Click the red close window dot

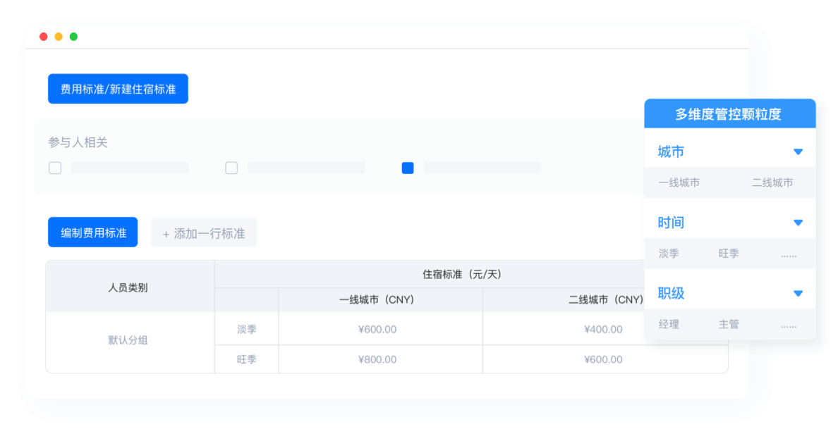[x=44, y=37]
